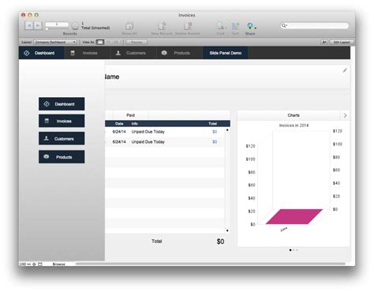Click the pink chart bar
374x292 pixels.
[294, 216]
